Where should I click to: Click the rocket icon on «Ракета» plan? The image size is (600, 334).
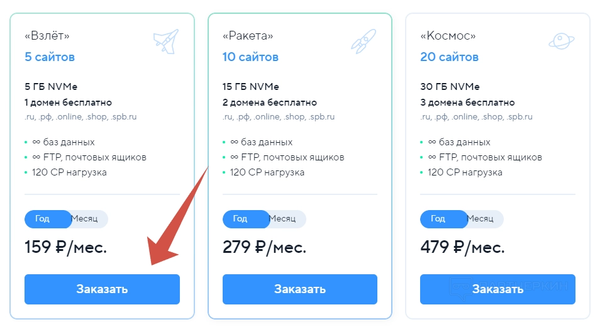click(x=364, y=41)
